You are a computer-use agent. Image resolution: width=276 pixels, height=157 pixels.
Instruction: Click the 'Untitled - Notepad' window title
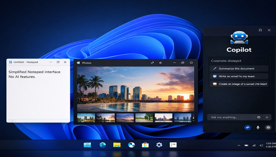coord(26,62)
